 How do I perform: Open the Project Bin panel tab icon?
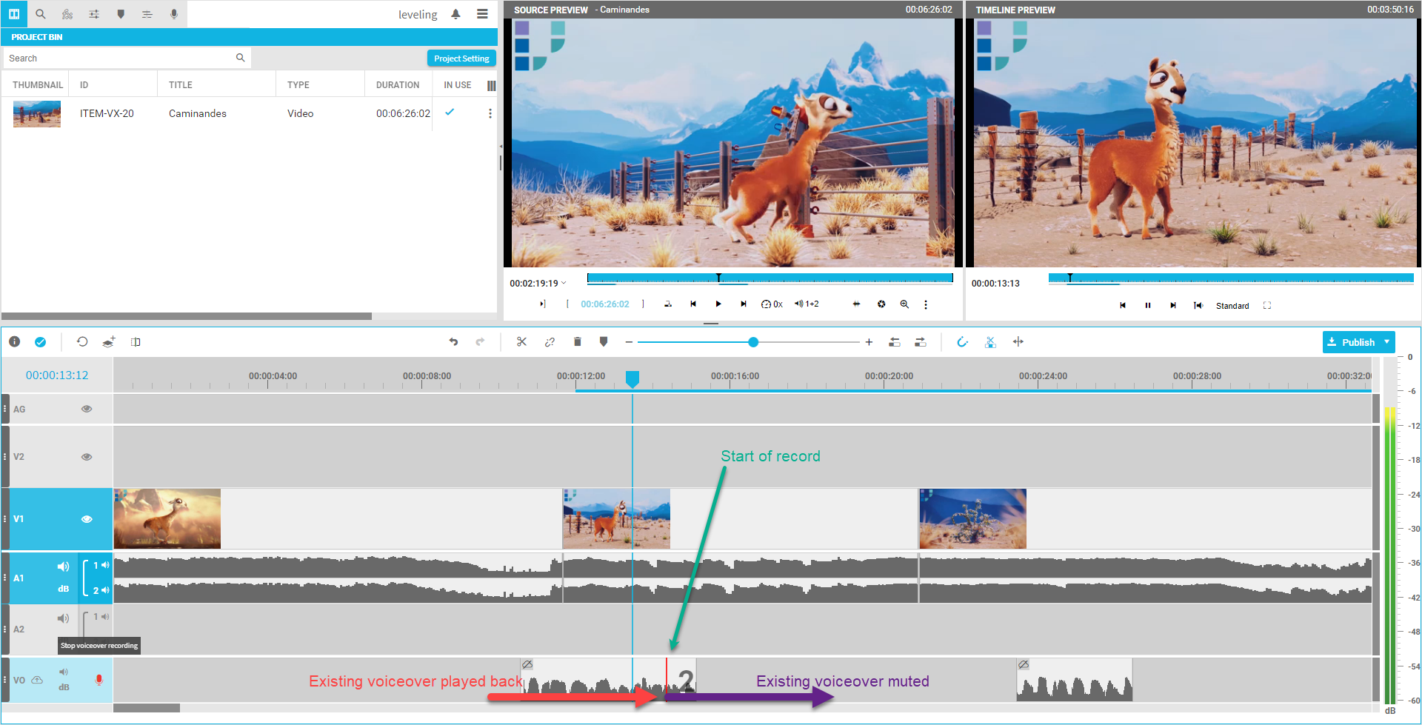pos(14,14)
